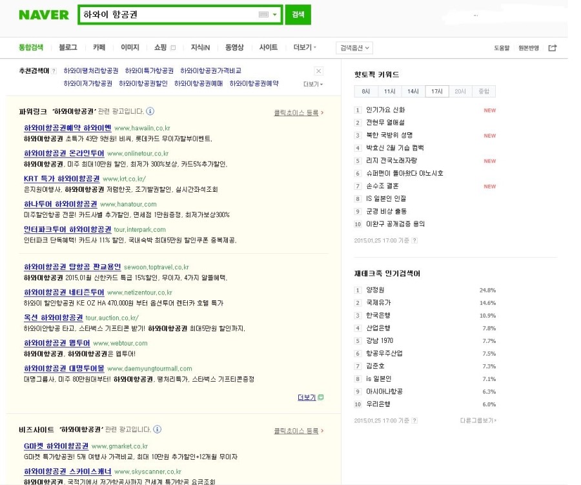Expand 더보기 in recommended searches
The width and height of the screenshot is (581, 485).
[x=313, y=84]
